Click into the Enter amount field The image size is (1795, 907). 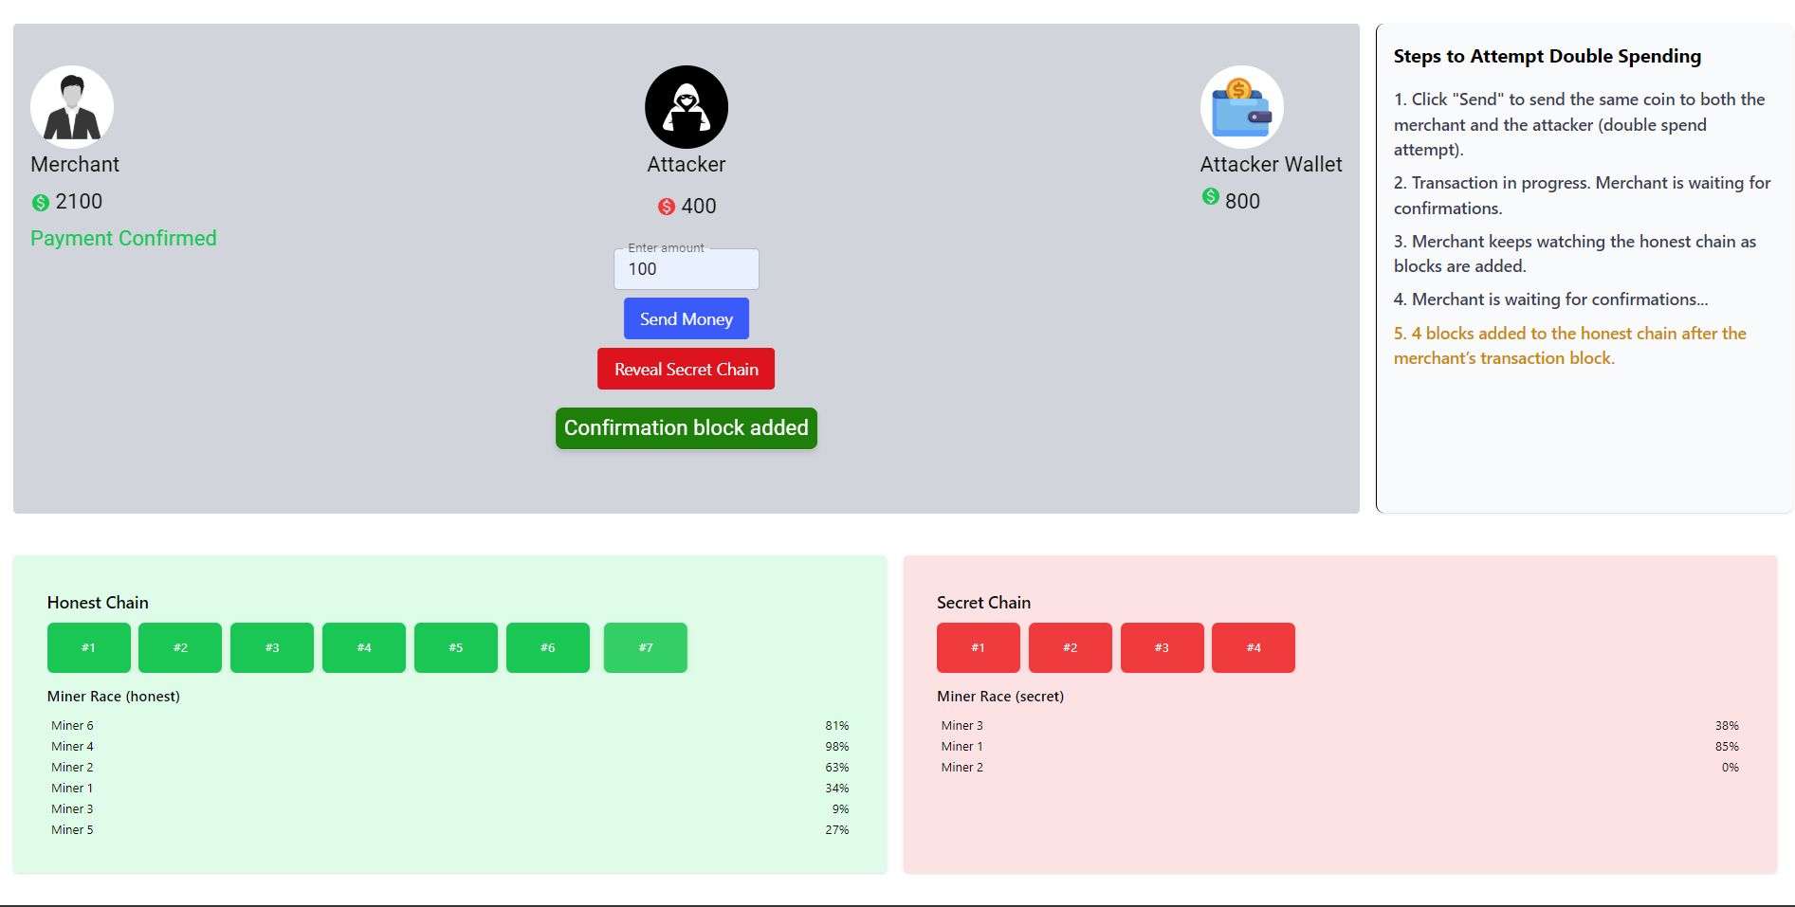[687, 269]
